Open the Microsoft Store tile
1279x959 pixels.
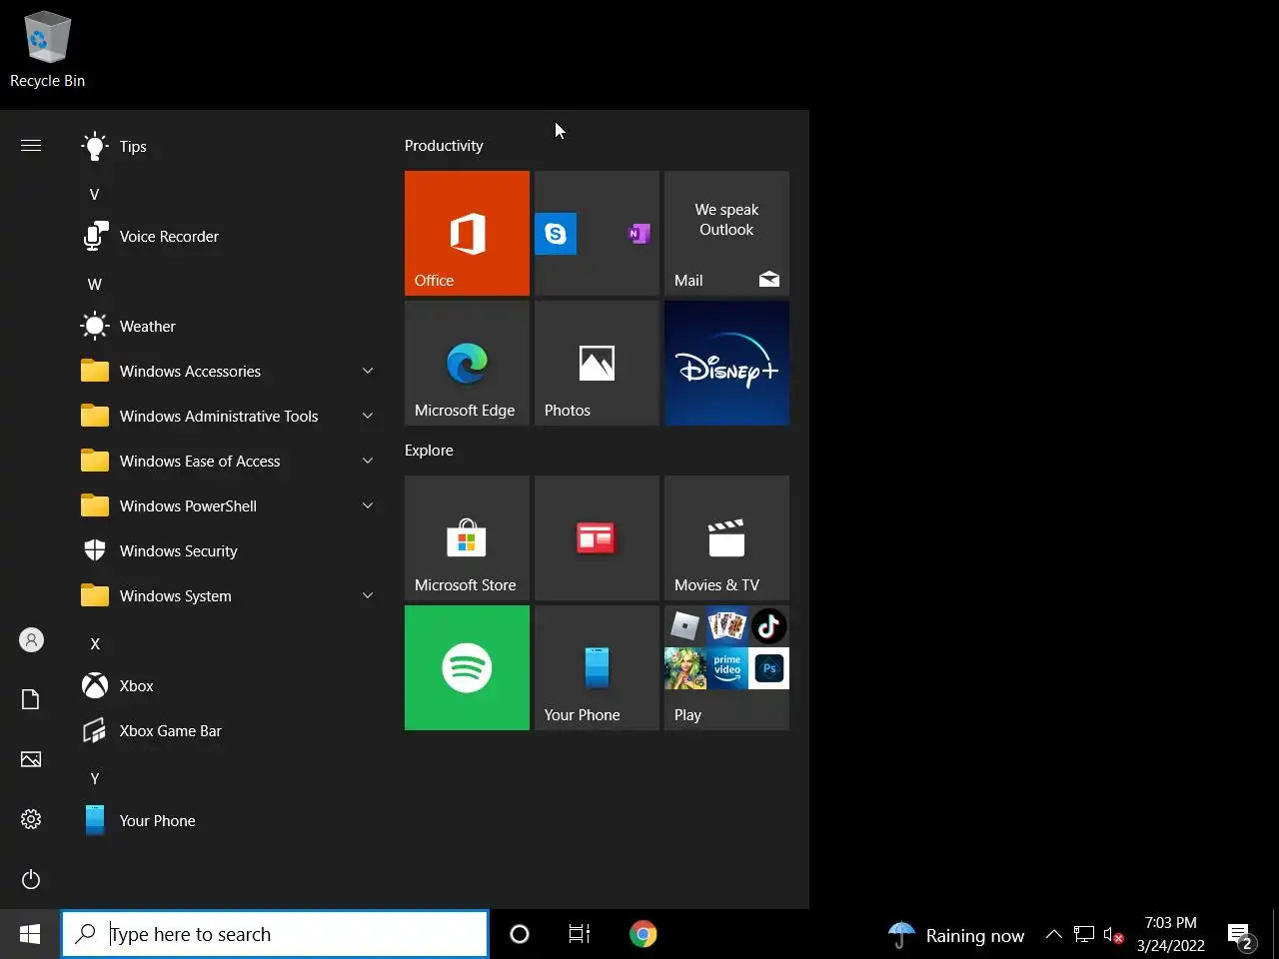click(467, 537)
